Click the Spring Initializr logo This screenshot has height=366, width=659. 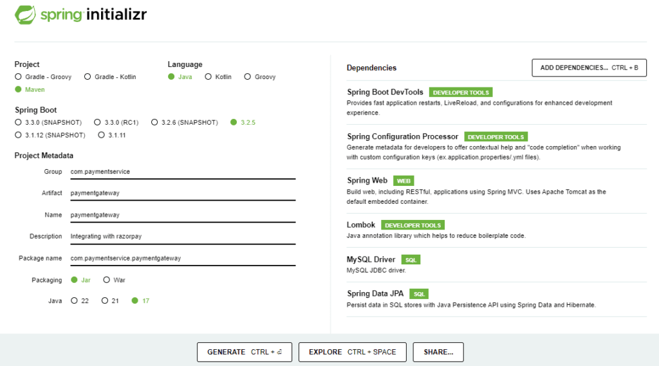pos(80,14)
